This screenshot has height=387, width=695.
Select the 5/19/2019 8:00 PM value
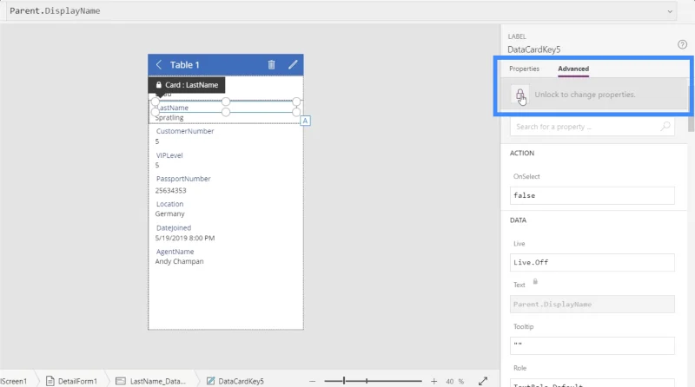(185, 239)
